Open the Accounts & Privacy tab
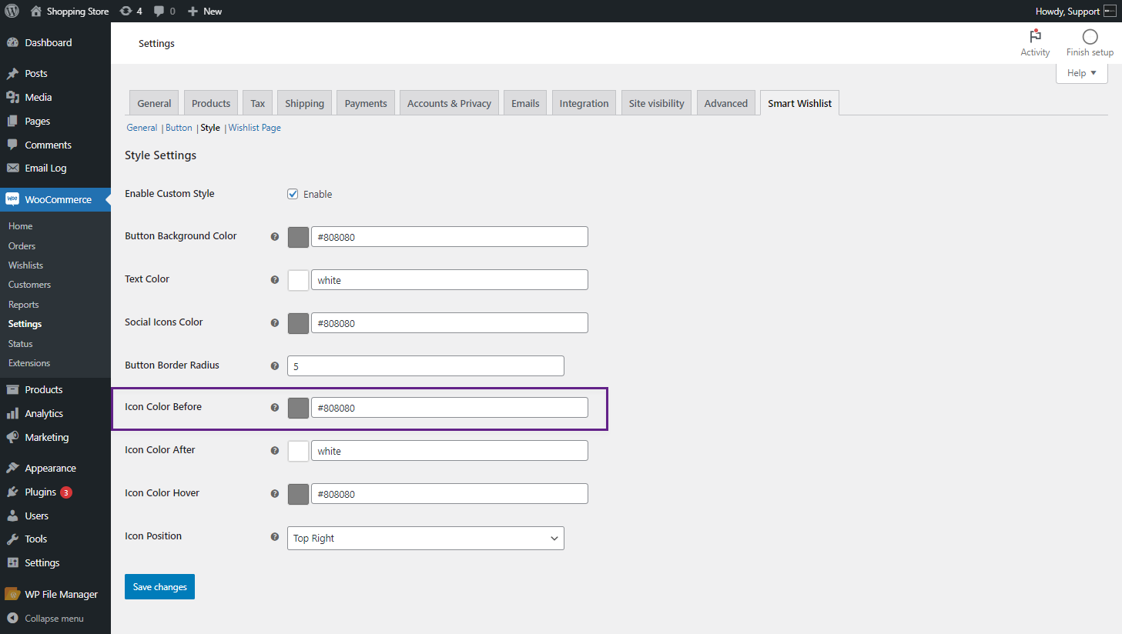Viewport: 1122px width, 634px height. point(449,103)
